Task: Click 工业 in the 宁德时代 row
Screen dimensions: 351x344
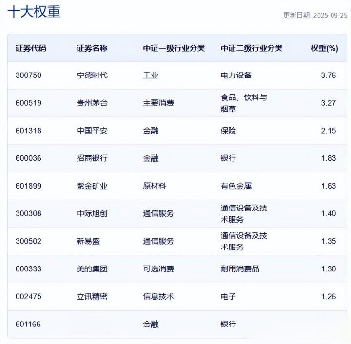Action: 151,76
